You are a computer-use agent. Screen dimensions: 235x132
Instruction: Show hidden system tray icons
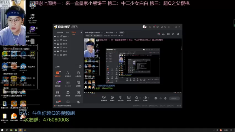pyautogui.click(x=214, y=130)
